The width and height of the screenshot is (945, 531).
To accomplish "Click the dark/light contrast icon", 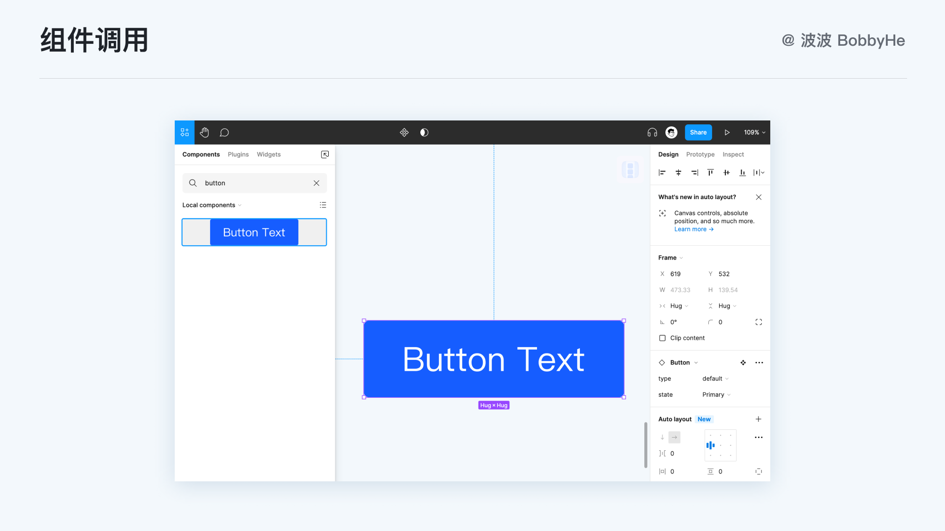I will pos(424,132).
